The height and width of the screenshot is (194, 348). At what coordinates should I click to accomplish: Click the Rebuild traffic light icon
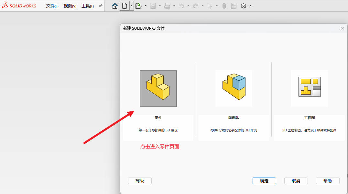[224, 6]
